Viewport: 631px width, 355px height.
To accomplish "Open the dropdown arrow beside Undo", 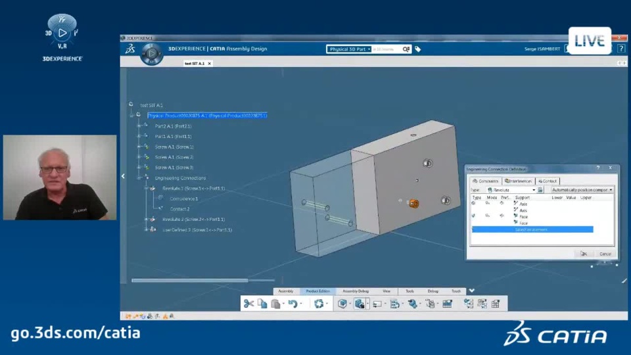I will pyautogui.click(x=301, y=304).
